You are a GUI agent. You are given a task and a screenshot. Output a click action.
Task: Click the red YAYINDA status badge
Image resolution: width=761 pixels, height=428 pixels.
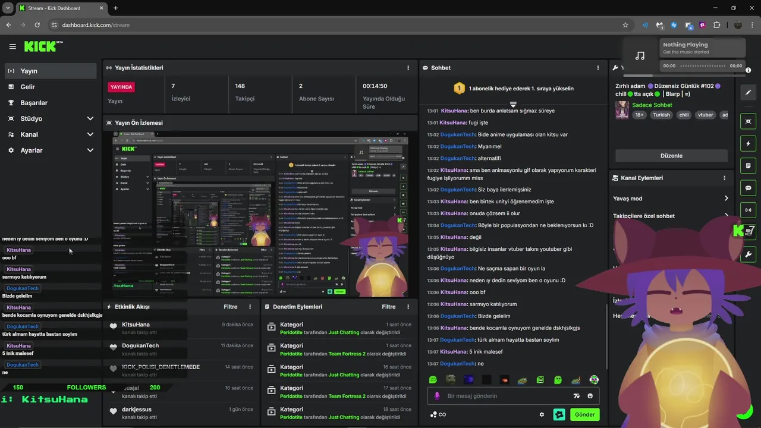121,87
